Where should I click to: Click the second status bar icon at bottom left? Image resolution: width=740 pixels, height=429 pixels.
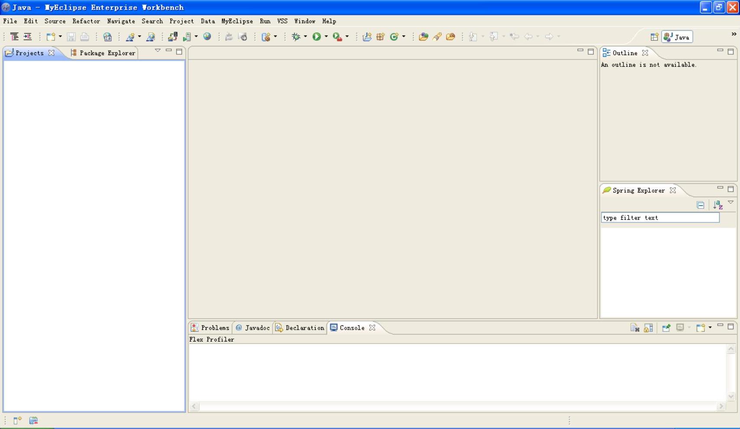click(x=33, y=420)
